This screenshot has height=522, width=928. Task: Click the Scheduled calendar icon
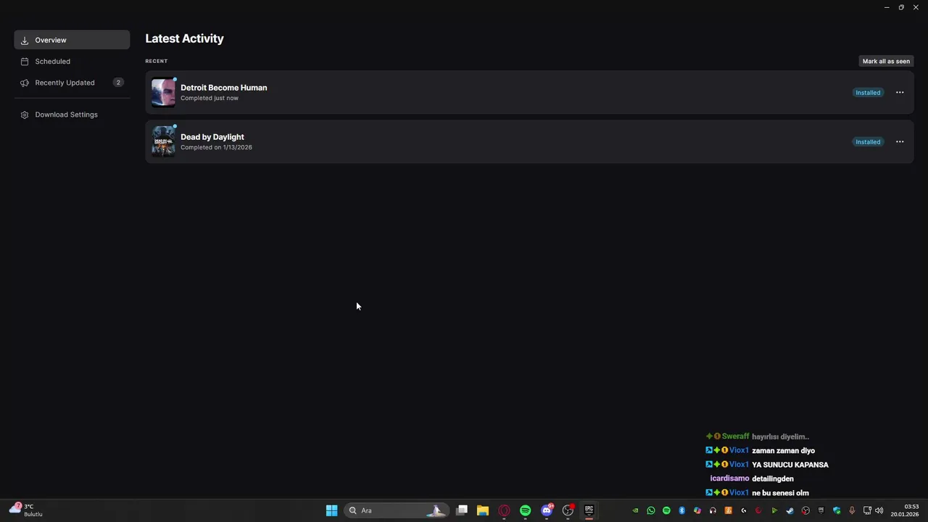tap(25, 62)
